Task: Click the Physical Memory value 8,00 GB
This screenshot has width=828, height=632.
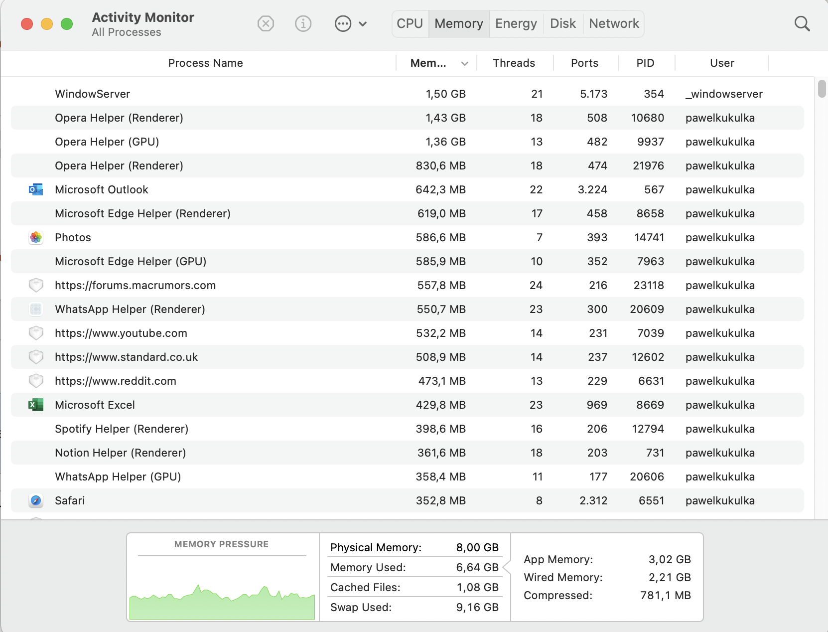Action: [x=477, y=547]
